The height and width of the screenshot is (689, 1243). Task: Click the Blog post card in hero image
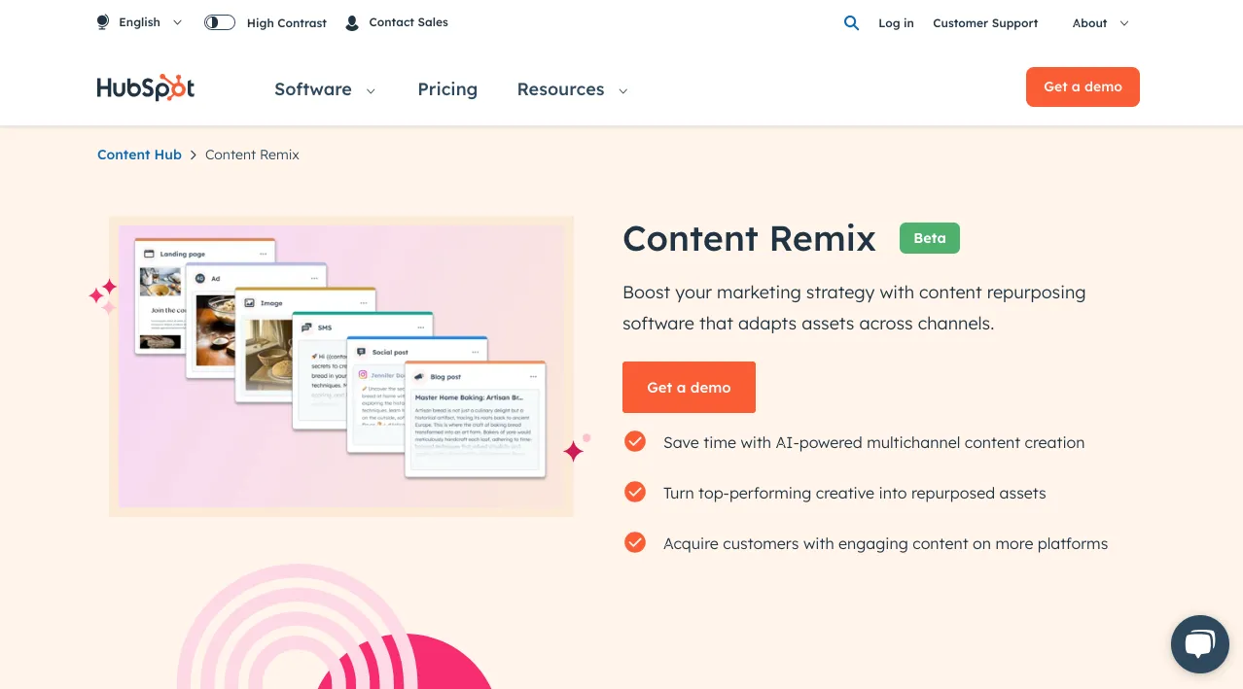476,420
